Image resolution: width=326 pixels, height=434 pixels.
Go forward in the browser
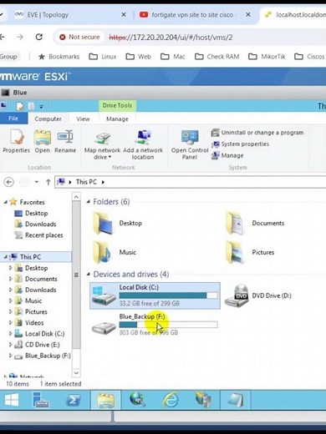click(20, 37)
